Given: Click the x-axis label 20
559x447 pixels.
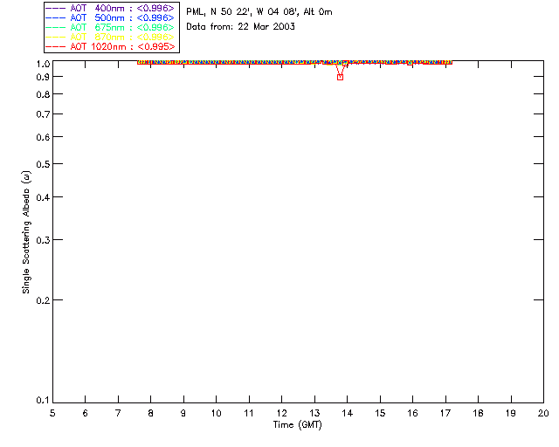Looking at the screenshot, I should [543, 414].
